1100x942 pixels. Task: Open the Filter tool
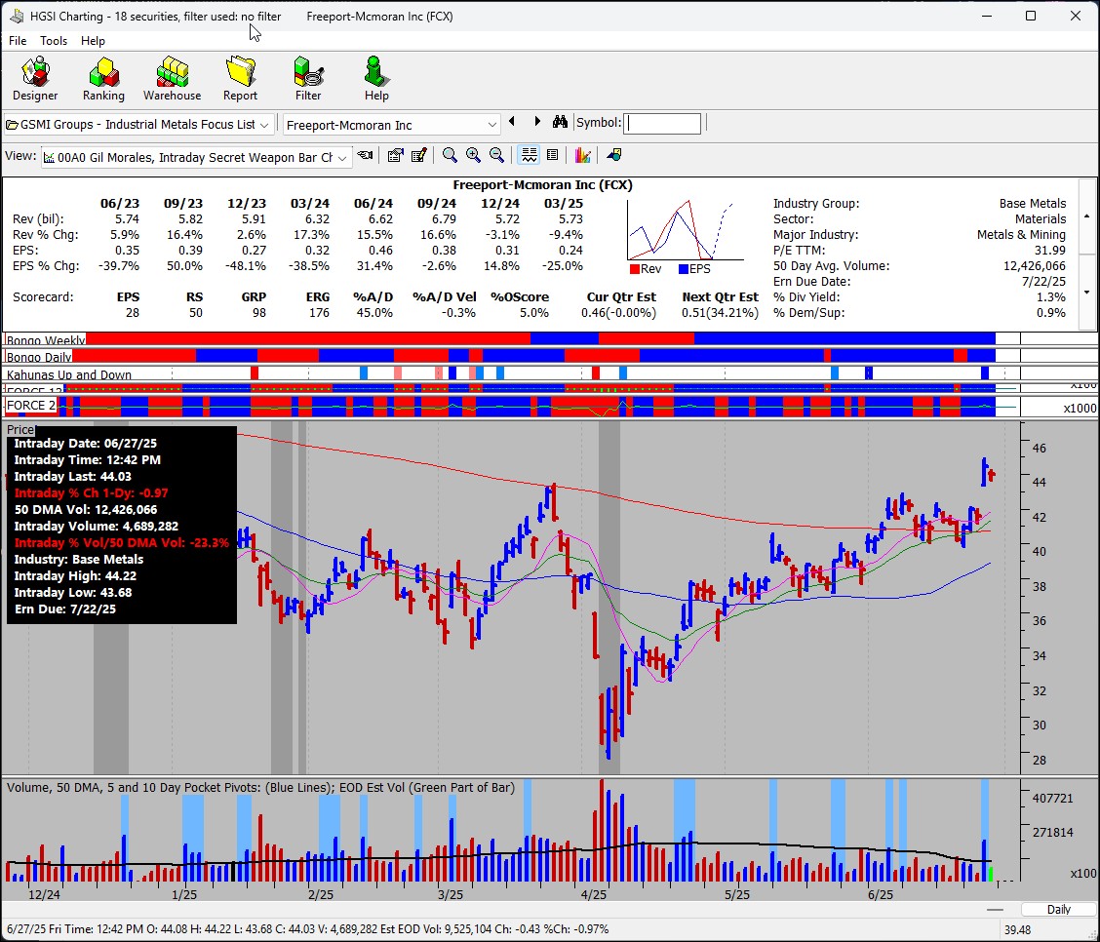(x=308, y=79)
